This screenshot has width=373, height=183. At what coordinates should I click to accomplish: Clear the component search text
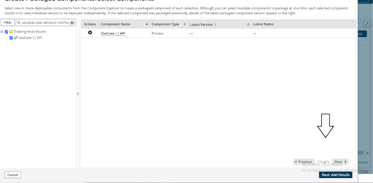point(72,23)
